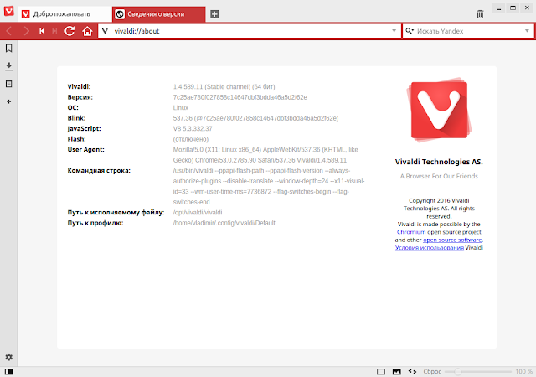Open the Downloads panel

(9, 66)
